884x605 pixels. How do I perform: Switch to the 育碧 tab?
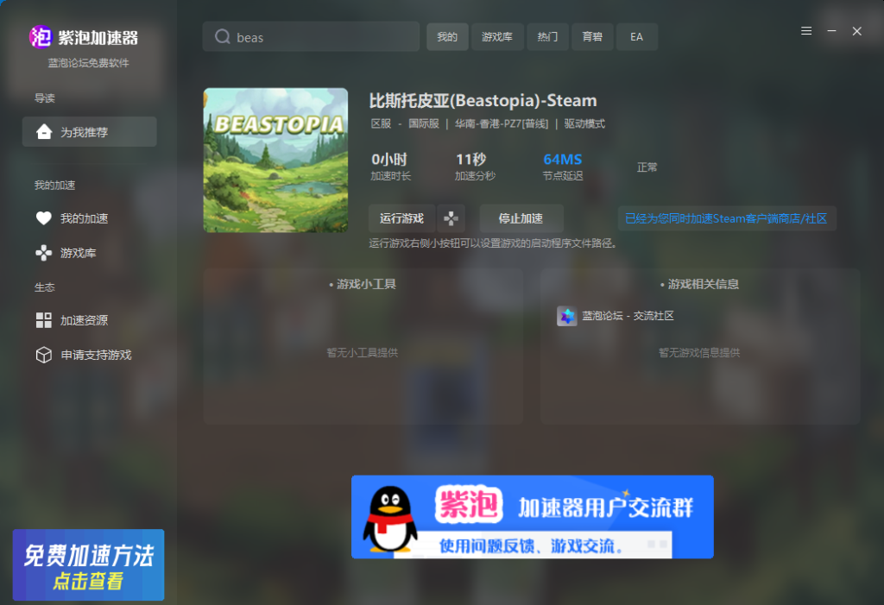[x=592, y=36]
